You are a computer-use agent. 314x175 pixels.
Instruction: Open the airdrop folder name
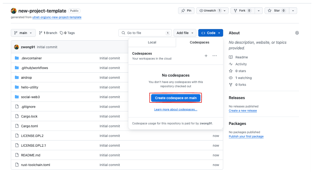[x=26, y=78]
